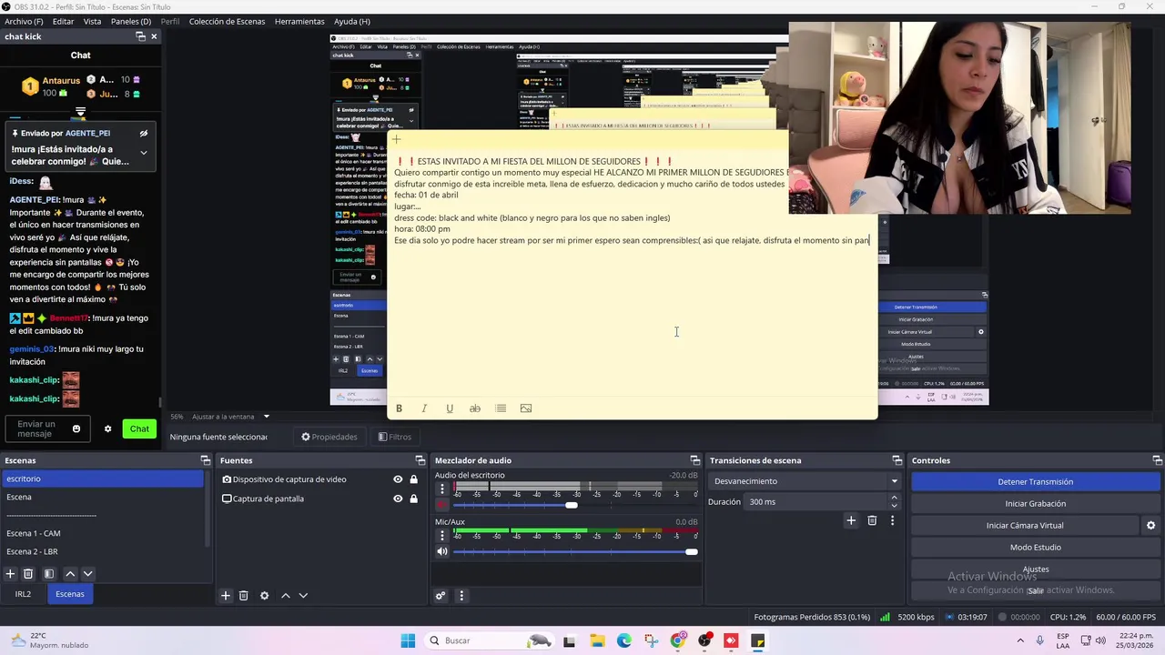Unmute Audio del escritorio
This screenshot has width=1165, height=655.
(x=442, y=505)
